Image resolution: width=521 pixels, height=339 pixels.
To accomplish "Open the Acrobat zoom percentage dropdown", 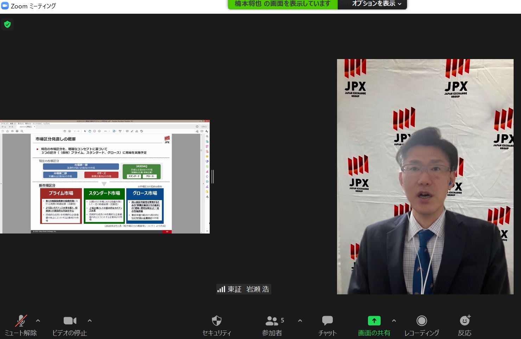I will point(107,131).
